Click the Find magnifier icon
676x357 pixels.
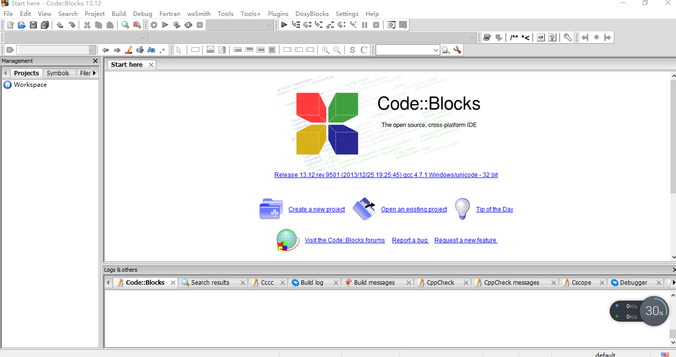126,25
